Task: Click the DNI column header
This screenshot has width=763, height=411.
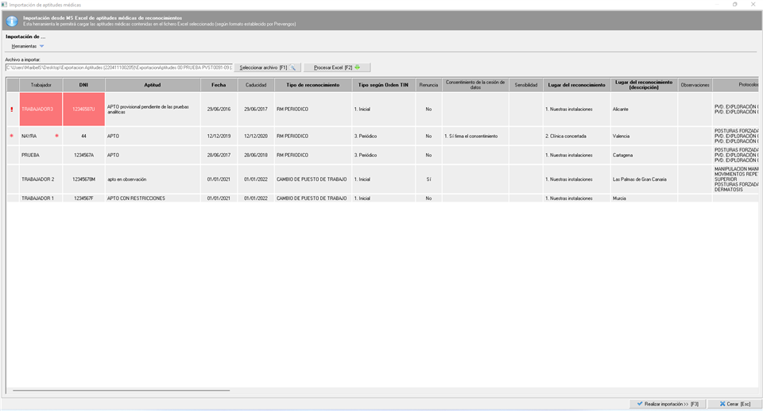Action: [x=83, y=85]
